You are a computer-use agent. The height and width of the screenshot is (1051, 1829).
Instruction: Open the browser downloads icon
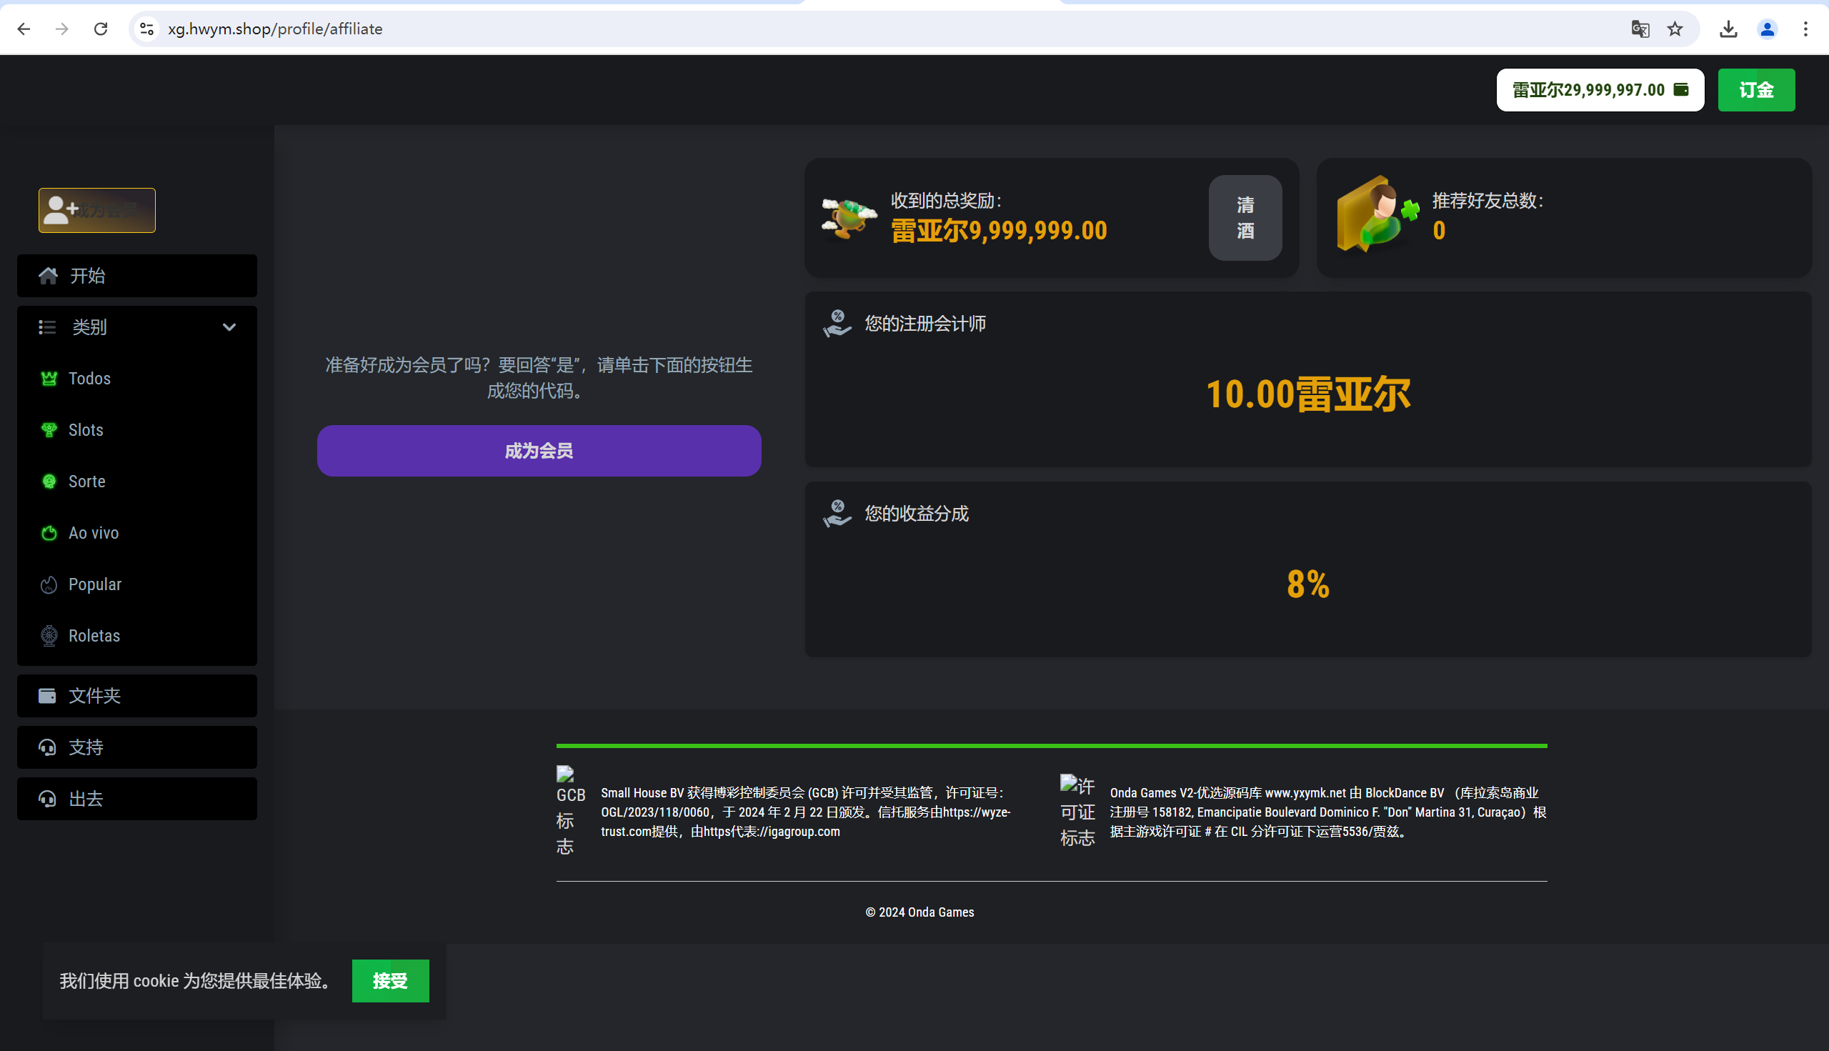click(1728, 29)
